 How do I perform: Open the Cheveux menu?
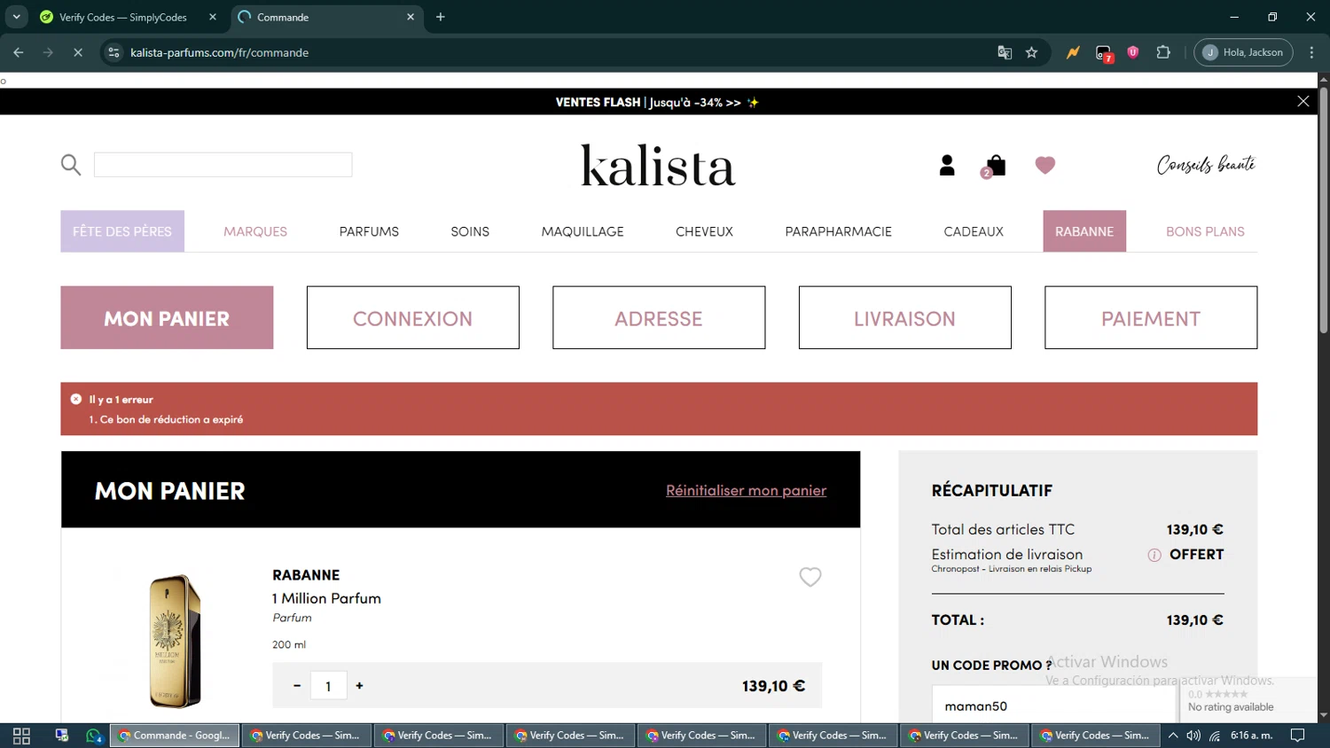(704, 231)
